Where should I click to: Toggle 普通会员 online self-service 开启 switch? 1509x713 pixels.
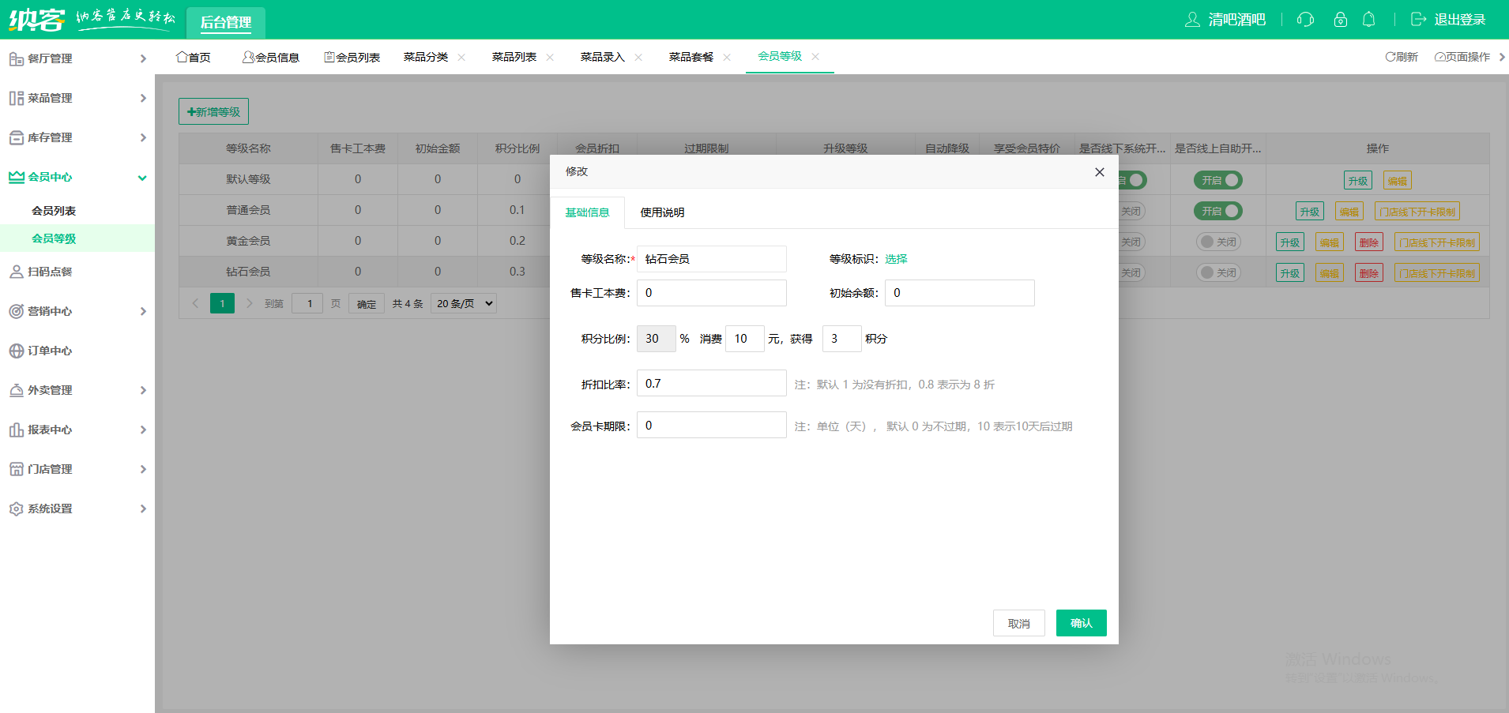(x=1217, y=211)
